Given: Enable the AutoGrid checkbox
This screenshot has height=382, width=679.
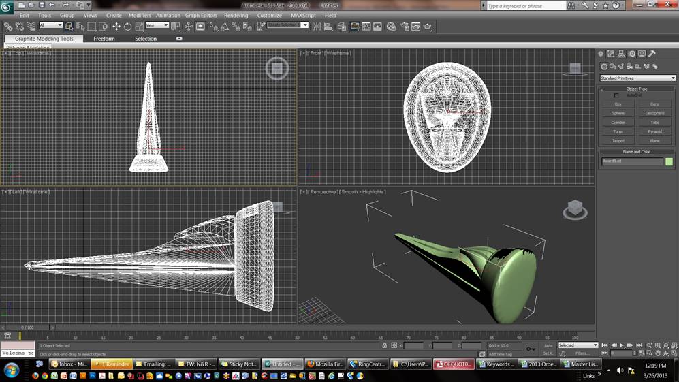Looking at the screenshot, I should 617,95.
